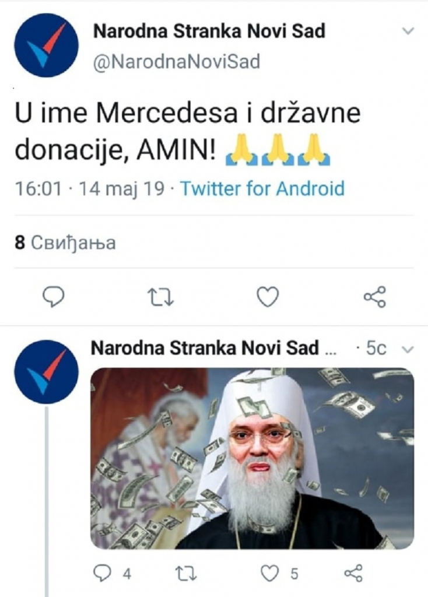
Task: Click the reply icon showing 4 replies
Action: point(104,573)
